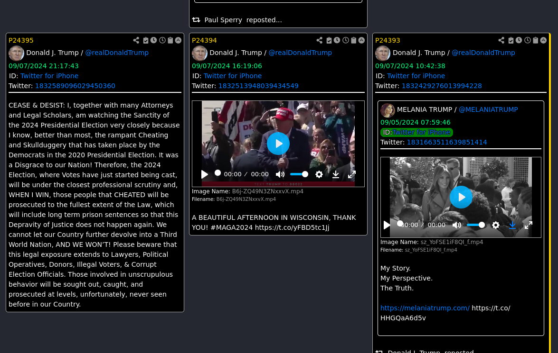
Task: Adjust volume slider on Wisconsin video
Action: tap(299, 174)
